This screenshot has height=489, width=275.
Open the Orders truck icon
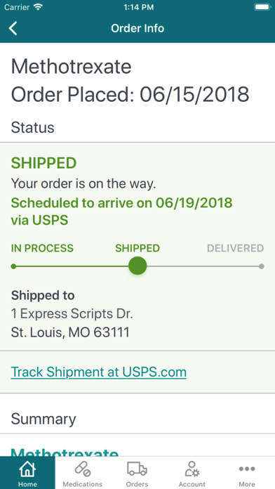(137, 469)
